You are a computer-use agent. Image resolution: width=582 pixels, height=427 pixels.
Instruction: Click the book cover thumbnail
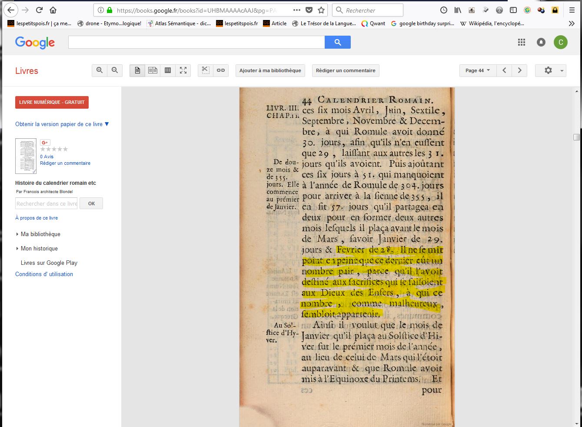(26, 156)
